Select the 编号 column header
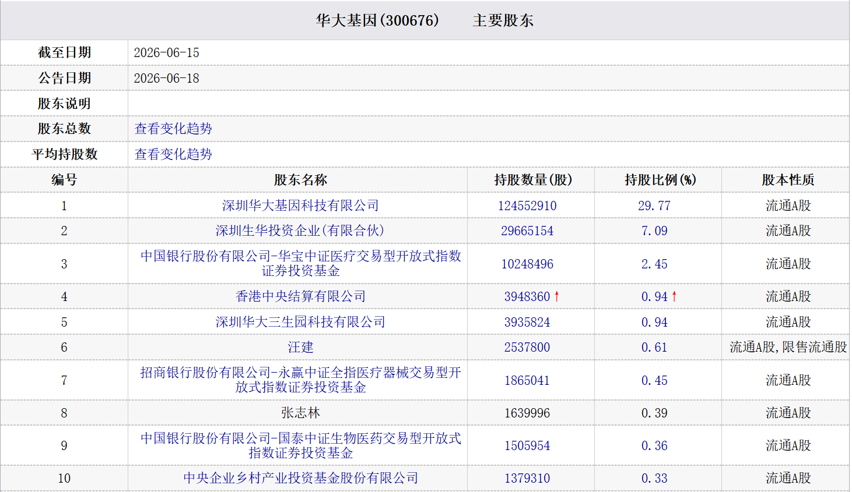 point(64,180)
